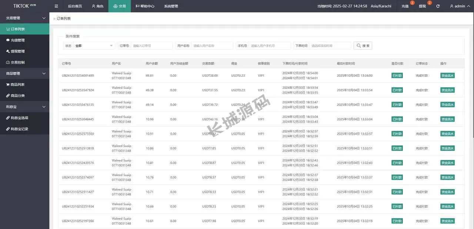This screenshot has width=474, height=229.
Task: Open 利息宝记录 in the sidebar
Action: (24, 129)
